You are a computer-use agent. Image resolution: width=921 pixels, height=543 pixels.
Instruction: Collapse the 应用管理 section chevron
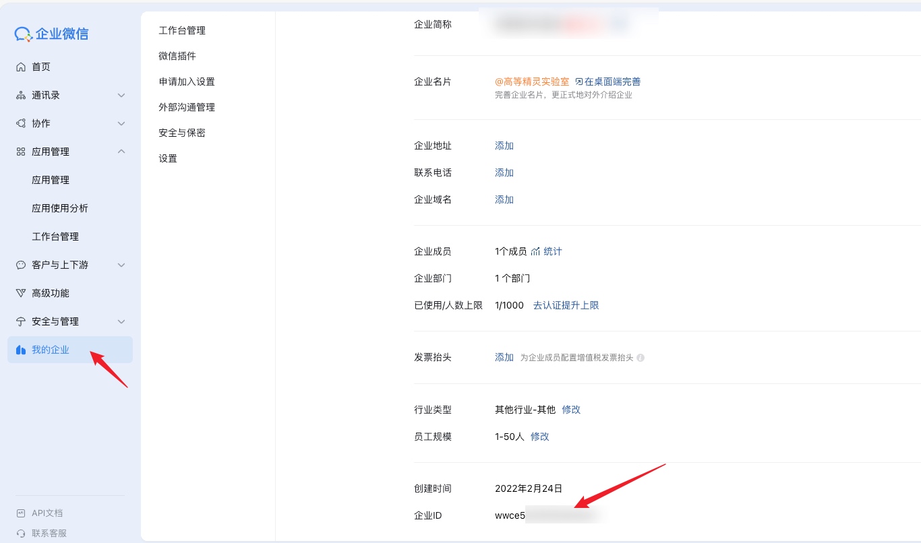[121, 152]
